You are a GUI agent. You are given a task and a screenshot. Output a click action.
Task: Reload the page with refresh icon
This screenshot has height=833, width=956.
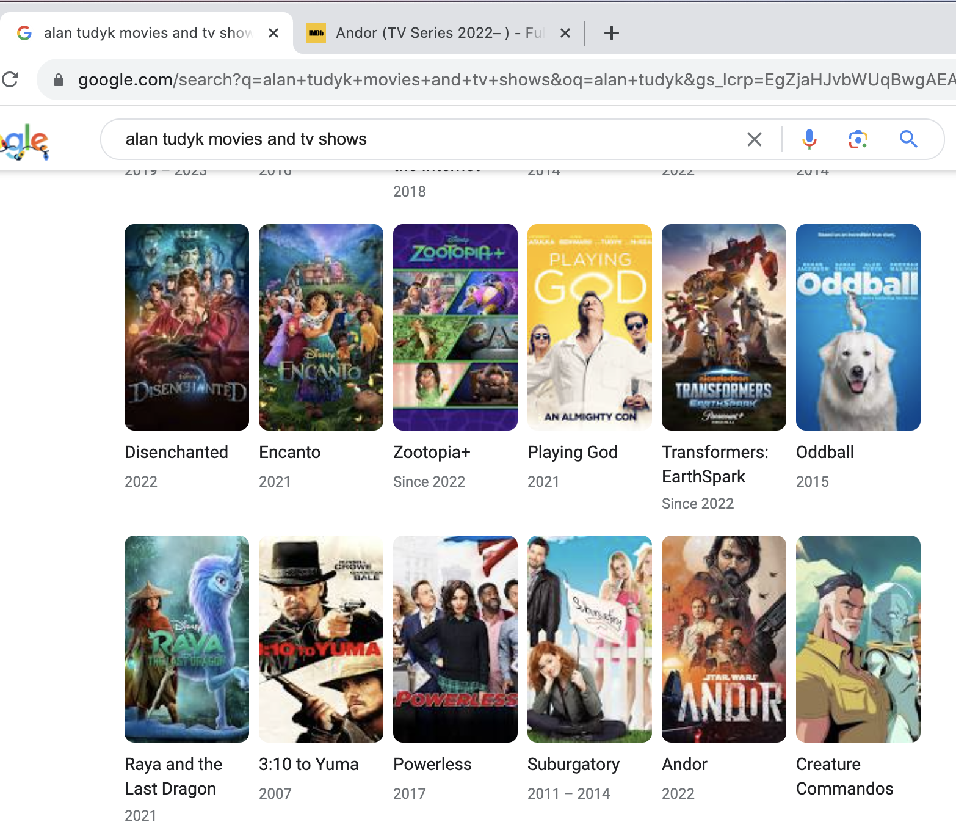pyautogui.click(x=10, y=79)
